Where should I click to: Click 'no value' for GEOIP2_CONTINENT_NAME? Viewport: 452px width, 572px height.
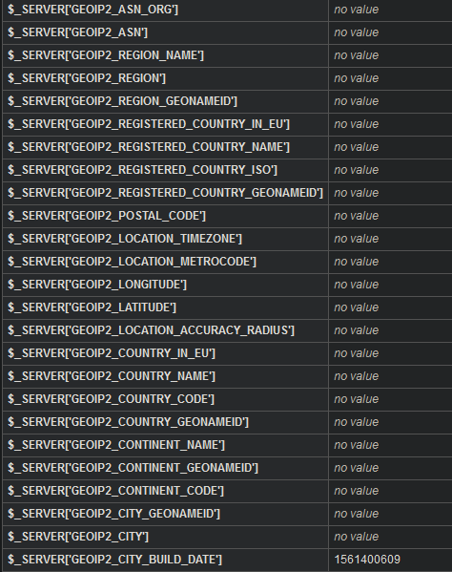coord(357,445)
